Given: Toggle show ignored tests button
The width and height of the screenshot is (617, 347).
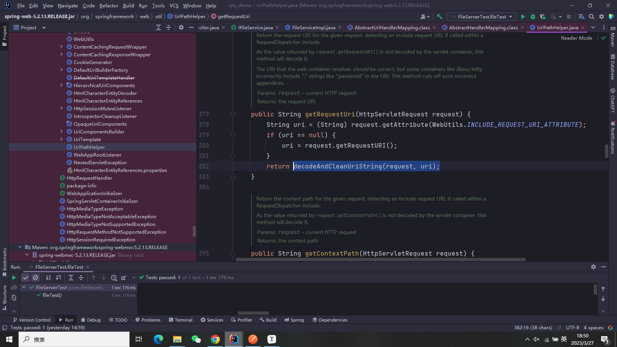Looking at the screenshot, I should [x=35, y=278].
